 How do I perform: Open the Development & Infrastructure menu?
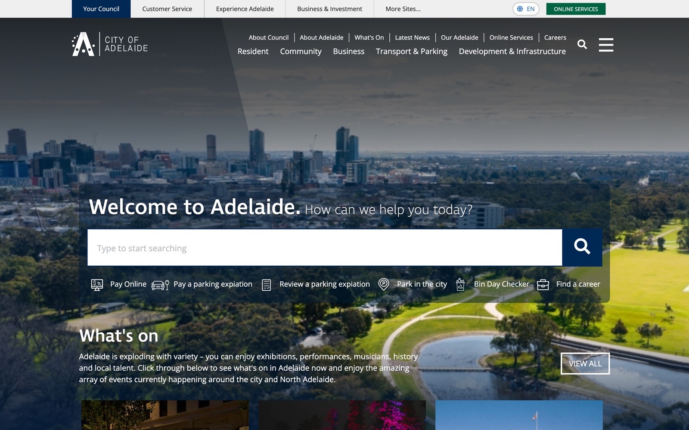coord(512,52)
